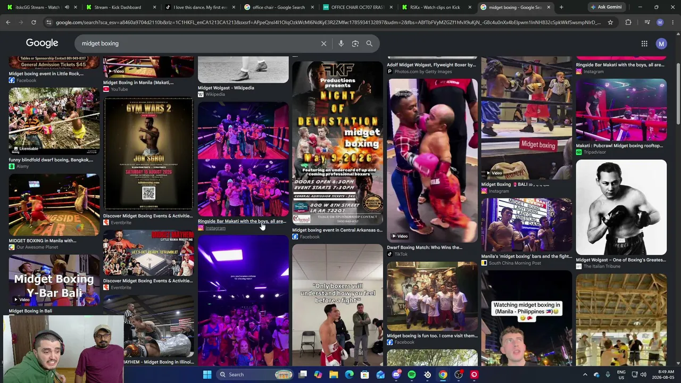The image size is (681, 383).
Task: Open the MIDGET BOXING in Manila ring image
Action: pos(54,205)
